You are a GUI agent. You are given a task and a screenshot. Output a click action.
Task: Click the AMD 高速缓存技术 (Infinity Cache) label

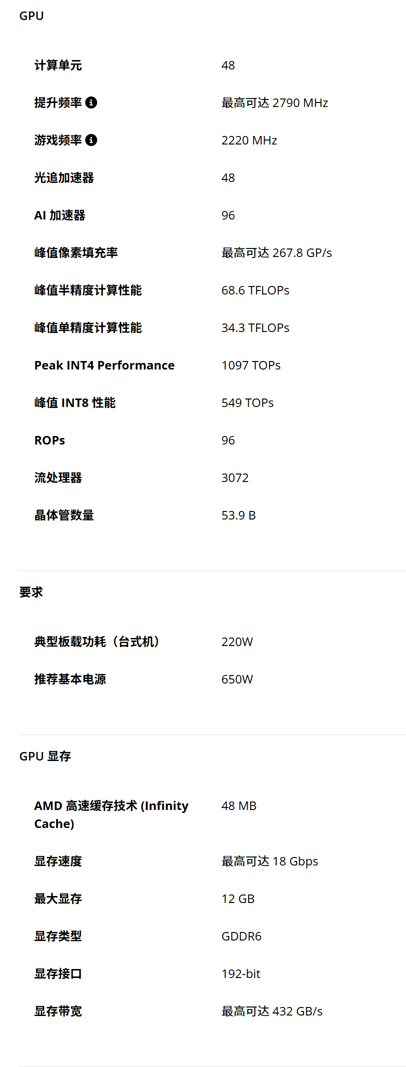pyautogui.click(x=111, y=815)
